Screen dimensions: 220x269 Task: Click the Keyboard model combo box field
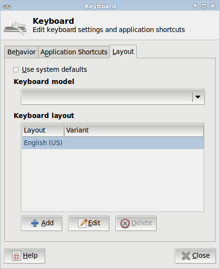click(x=113, y=97)
